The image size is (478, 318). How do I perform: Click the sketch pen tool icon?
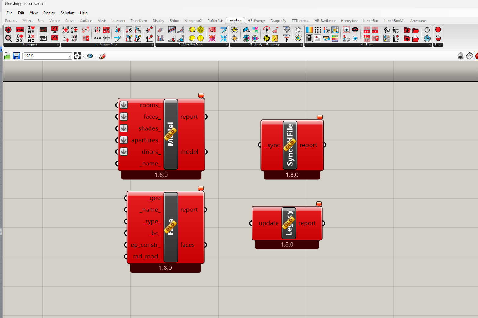click(103, 56)
